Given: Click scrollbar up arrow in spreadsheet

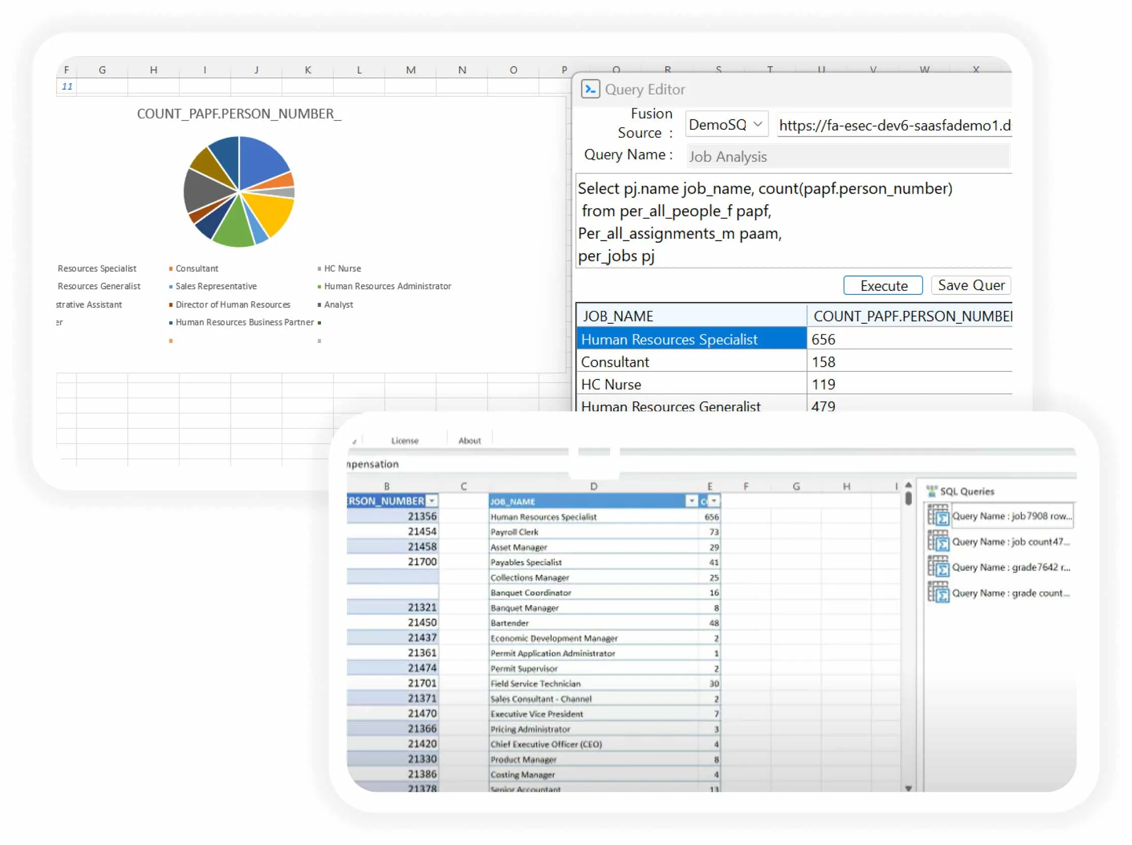Looking at the screenshot, I should pyautogui.click(x=908, y=485).
